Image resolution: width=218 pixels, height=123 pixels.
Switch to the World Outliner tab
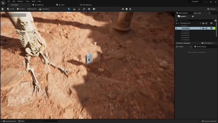pyautogui.click(x=182, y=13)
